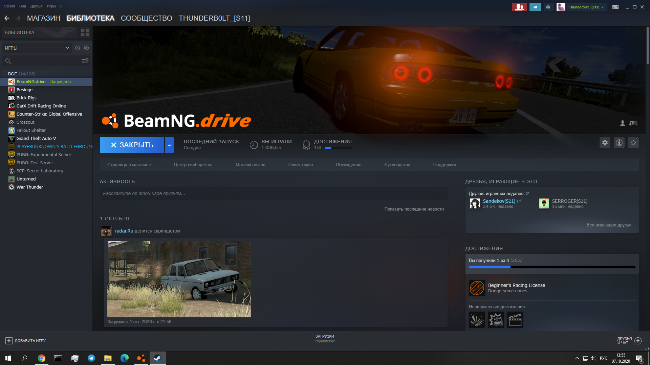Click the achievements progress bar in header
650x365 pixels.
point(338,148)
